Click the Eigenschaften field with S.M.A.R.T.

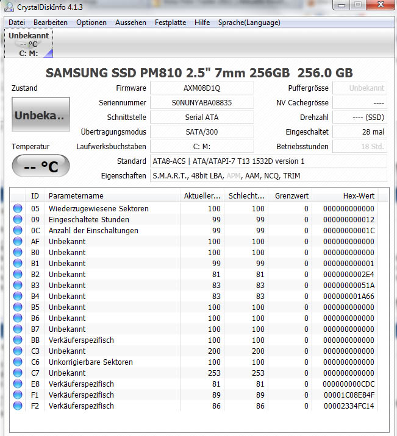click(x=269, y=176)
